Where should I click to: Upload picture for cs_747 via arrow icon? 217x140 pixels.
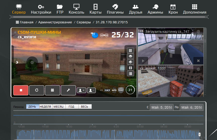(198, 31)
